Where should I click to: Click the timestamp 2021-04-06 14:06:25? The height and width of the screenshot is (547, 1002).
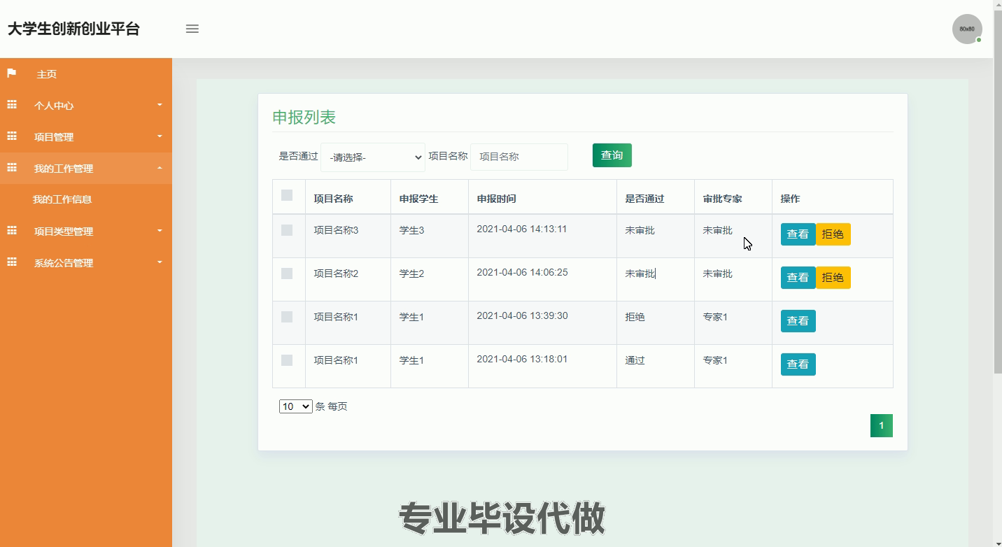[x=522, y=272]
